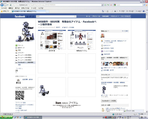
Task: Open the Tools (ツール) menu in menu bar
Action: pyautogui.click(x=33, y=8)
